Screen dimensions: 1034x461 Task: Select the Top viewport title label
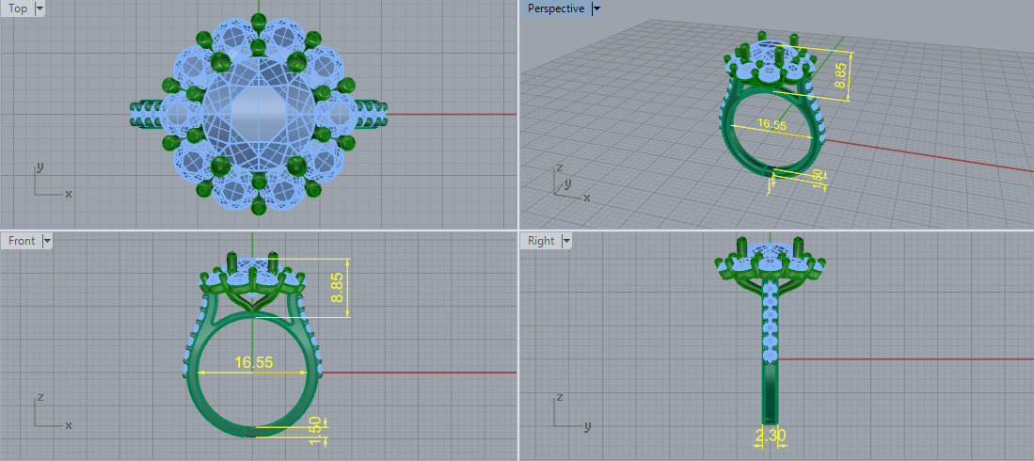click(17, 8)
